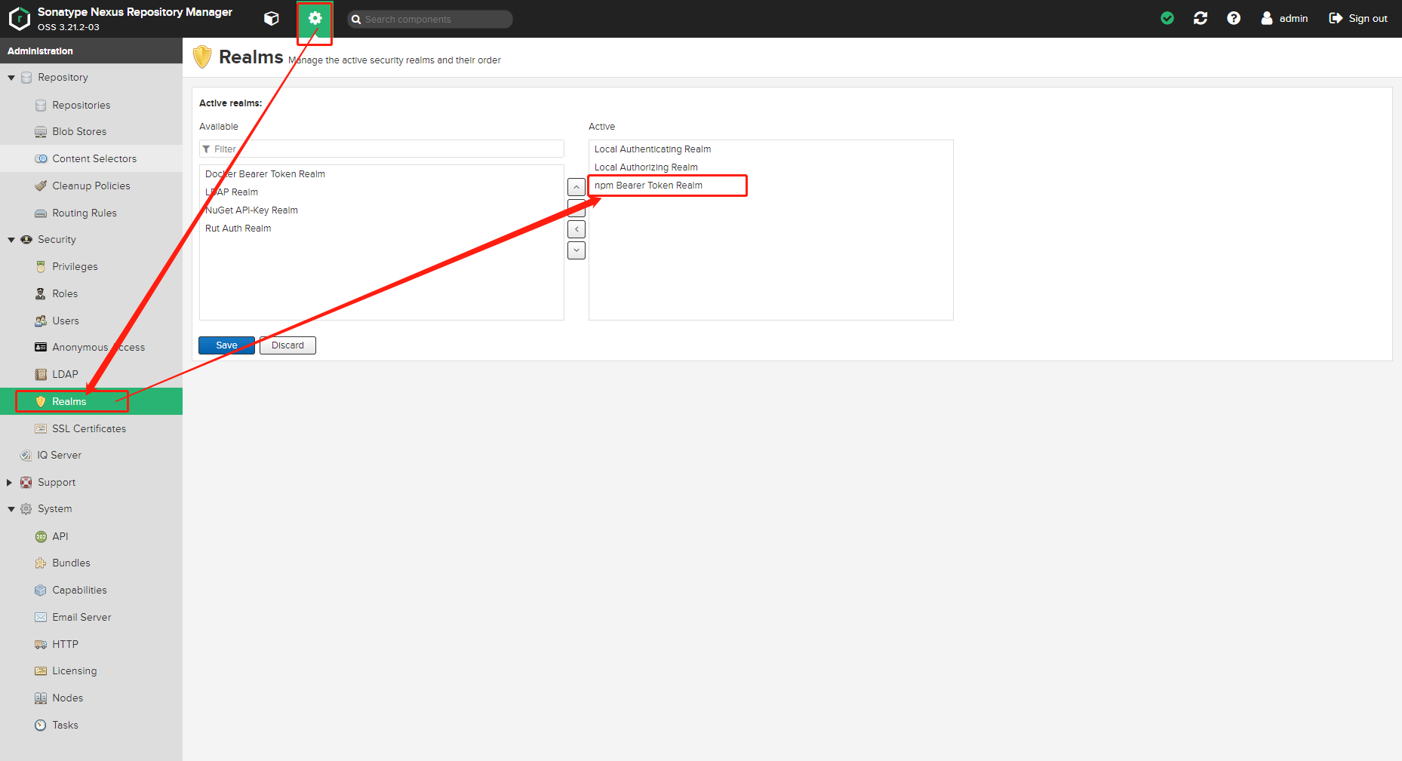This screenshot has height=761, width=1402.
Task: Sign out of Nexus
Action: tap(1358, 18)
